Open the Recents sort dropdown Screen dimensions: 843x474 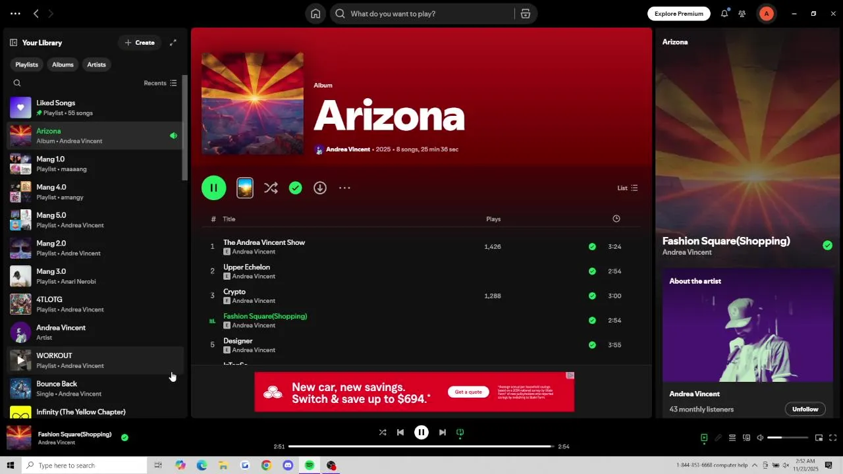coord(160,83)
